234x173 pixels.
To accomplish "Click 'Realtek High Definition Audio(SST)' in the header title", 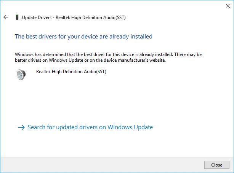I will (x=93, y=17).
